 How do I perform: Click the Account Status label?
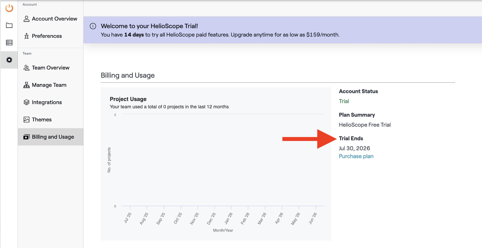358,91
